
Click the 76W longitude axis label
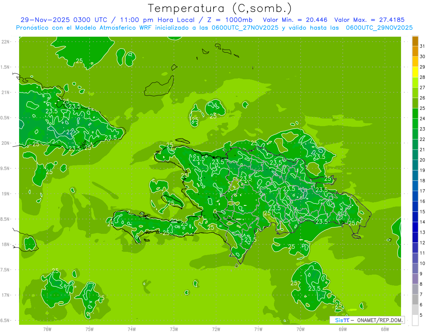click(47, 329)
